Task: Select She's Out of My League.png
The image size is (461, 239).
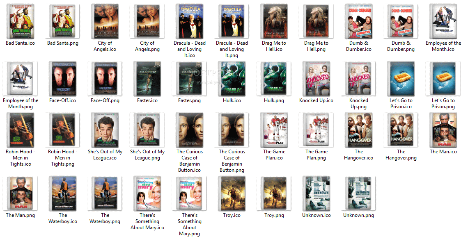Action: 147,130
